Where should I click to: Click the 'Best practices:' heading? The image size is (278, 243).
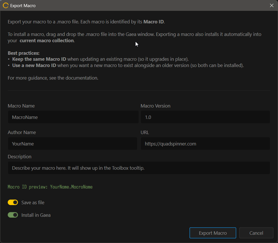click(x=24, y=53)
